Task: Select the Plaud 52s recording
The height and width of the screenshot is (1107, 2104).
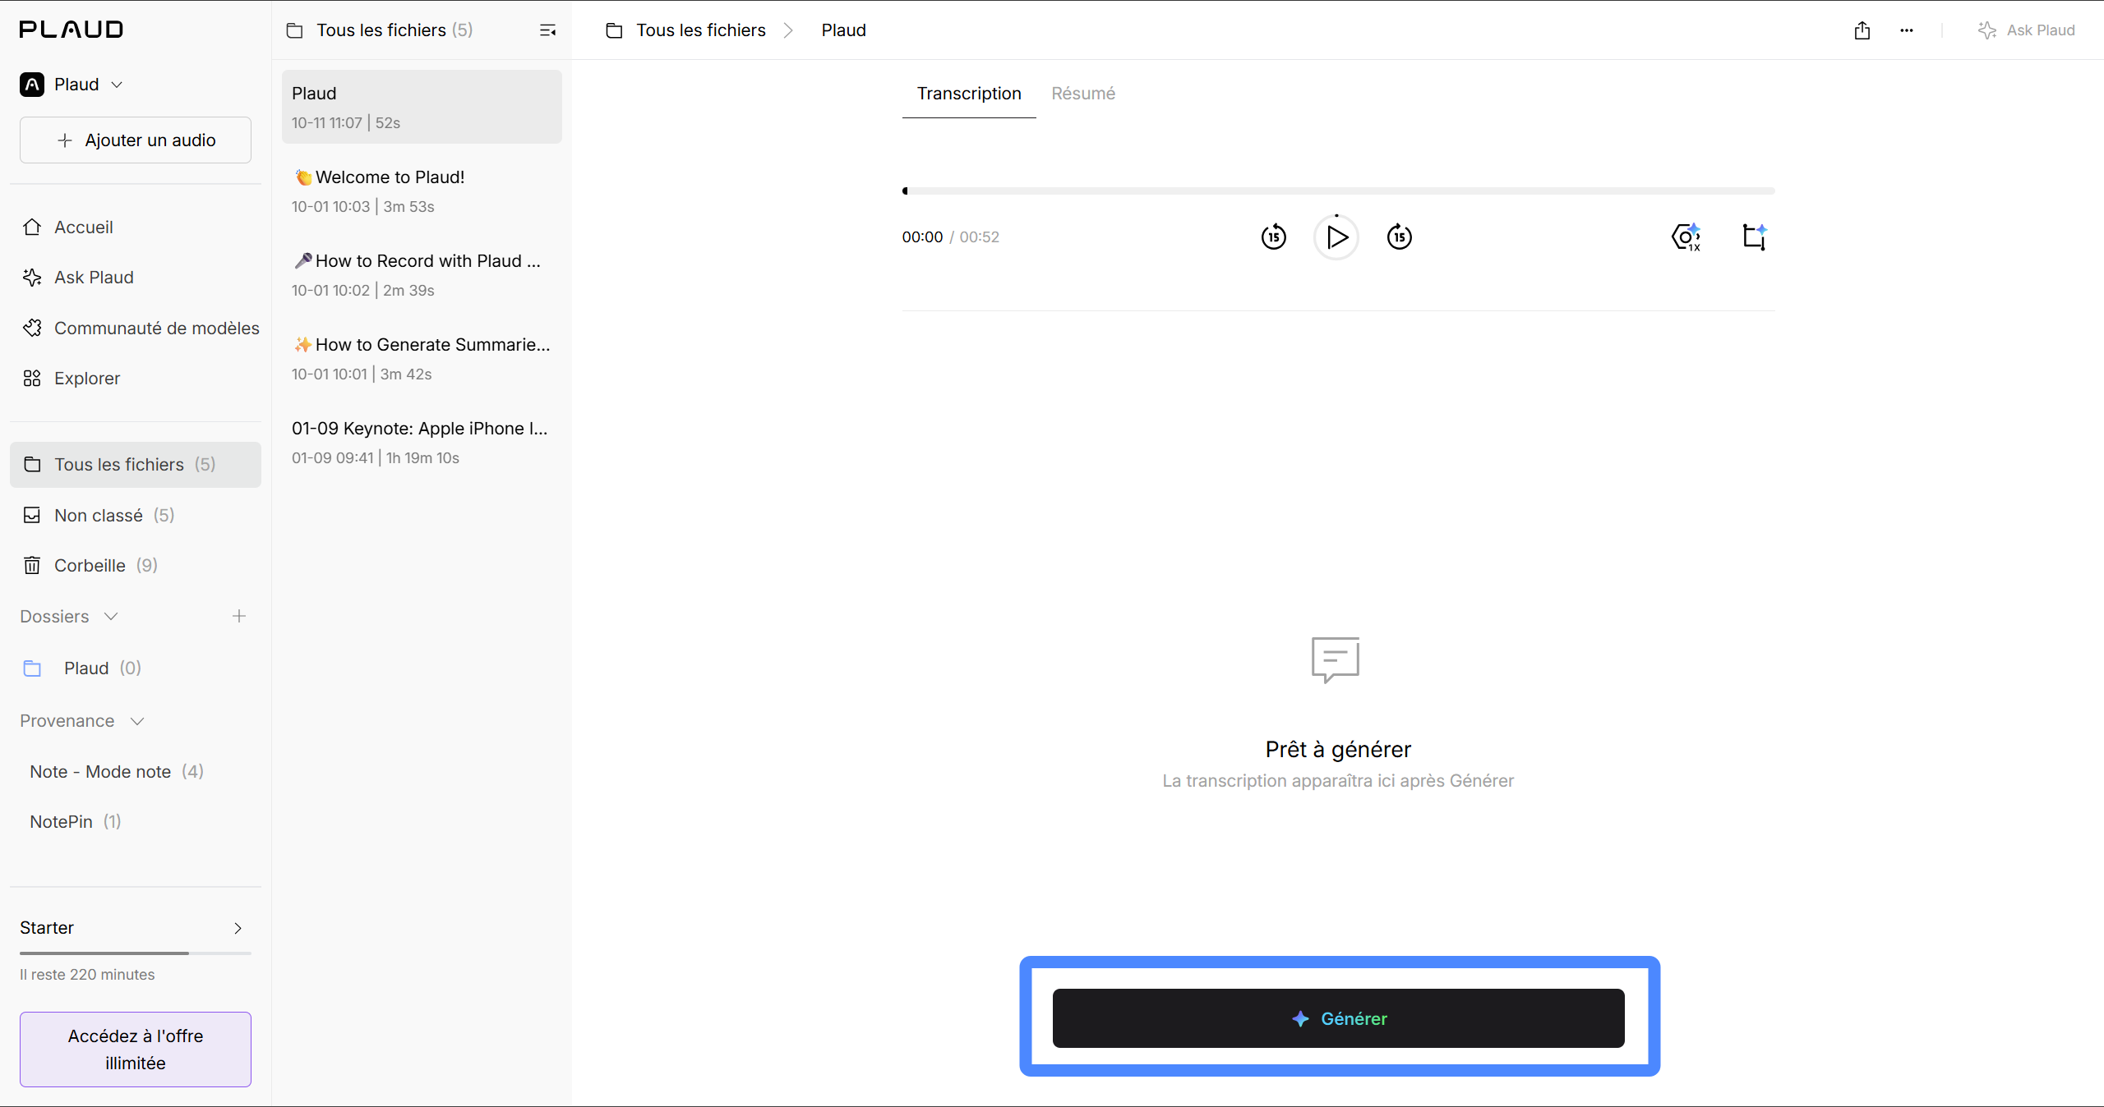Action: [x=422, y=107]
